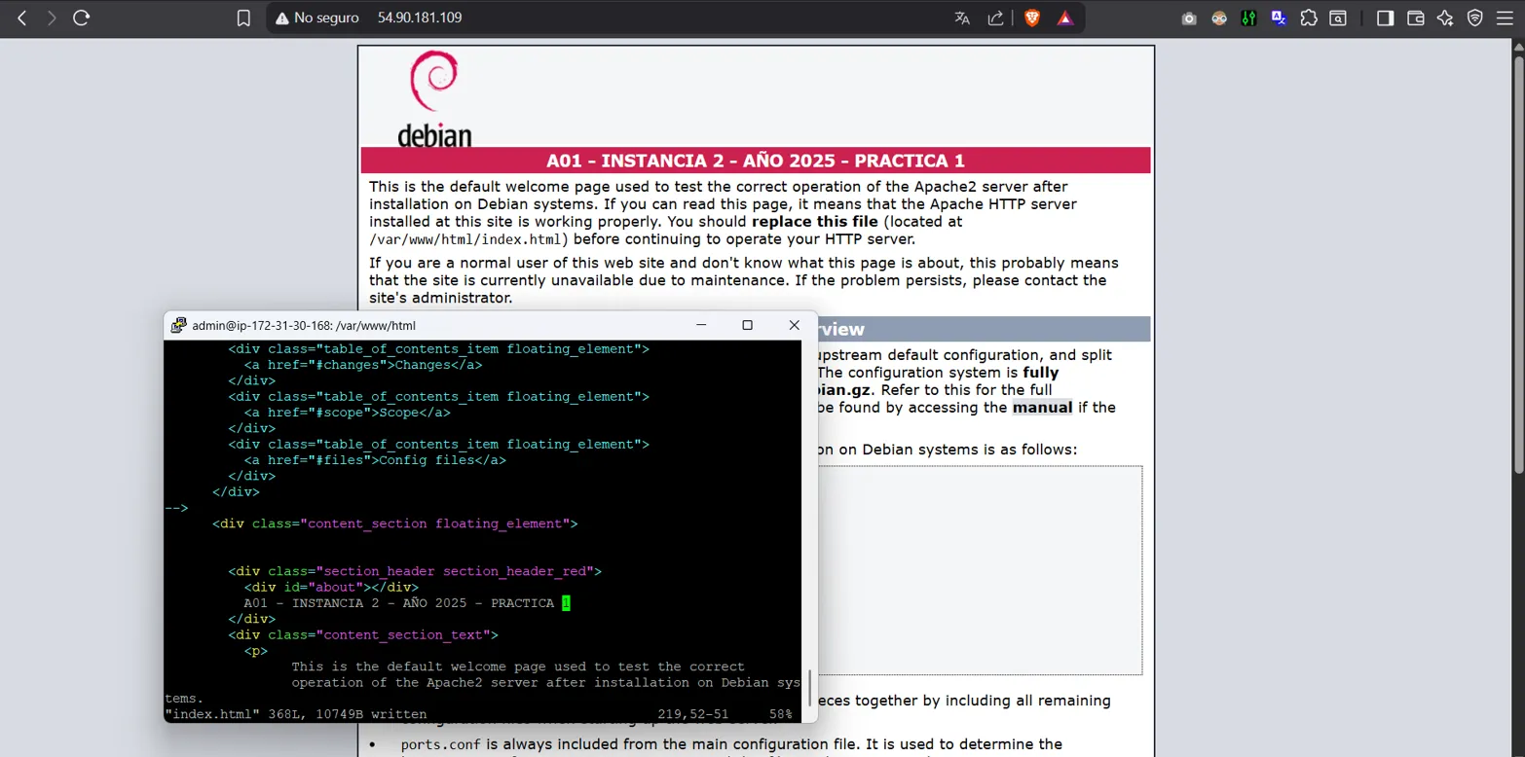The image size is (1525, 757).
Task: Click the PuTTY terminal vertical scrollbar
Action: click(x=808, y=687)
